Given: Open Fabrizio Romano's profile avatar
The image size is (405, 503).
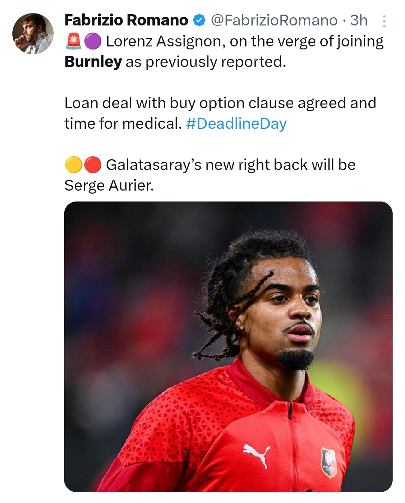Looking at the screenshot, I should tap(33, 34).
